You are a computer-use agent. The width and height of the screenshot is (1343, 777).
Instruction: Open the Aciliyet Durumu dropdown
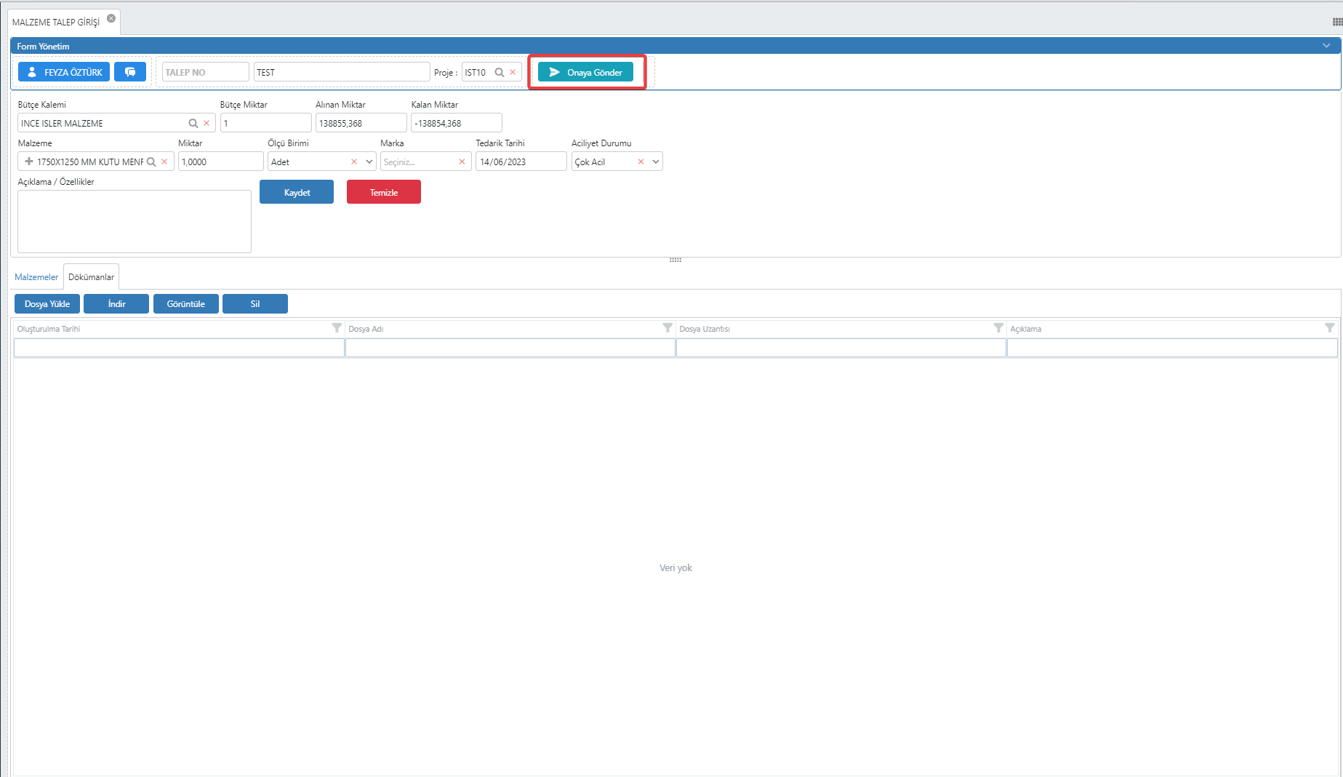click(655, 162)
